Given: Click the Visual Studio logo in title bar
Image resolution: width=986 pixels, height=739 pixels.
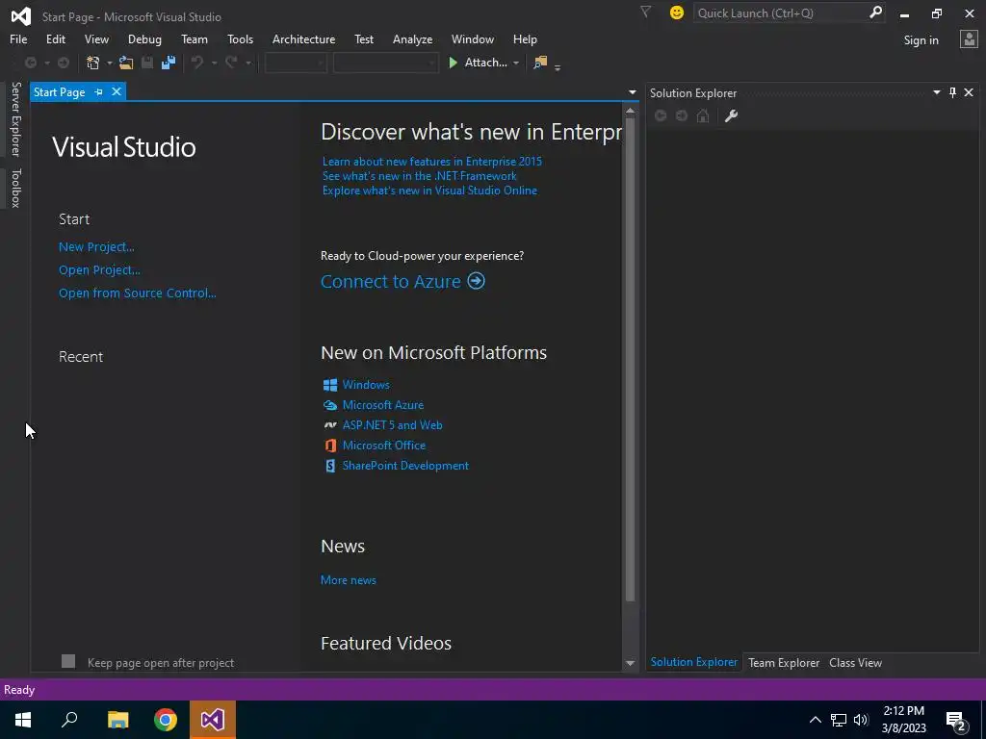Looking at the screenshot, I should click(x=21, y=16).
